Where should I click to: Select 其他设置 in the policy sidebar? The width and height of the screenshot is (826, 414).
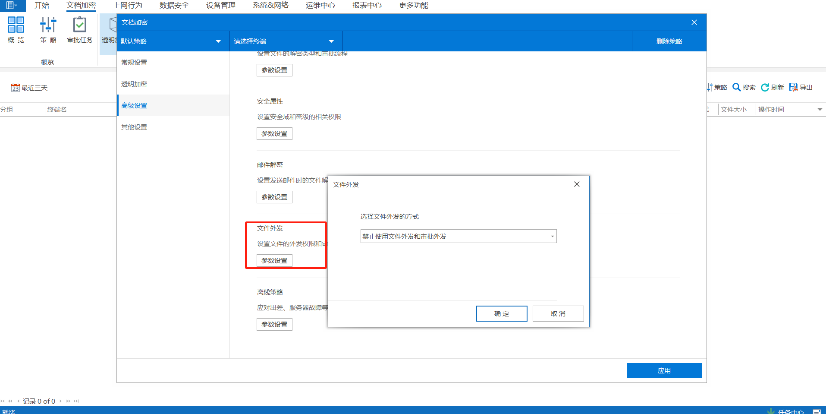click(x=173, y=127)
